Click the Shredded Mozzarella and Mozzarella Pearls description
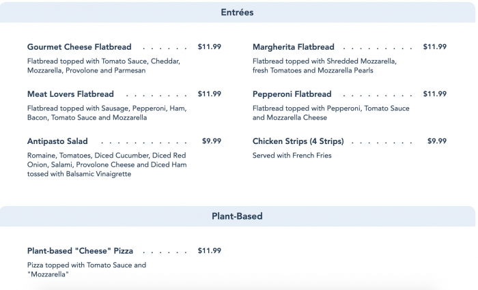This screenshot has width=478, height=290. coord(324,66)
